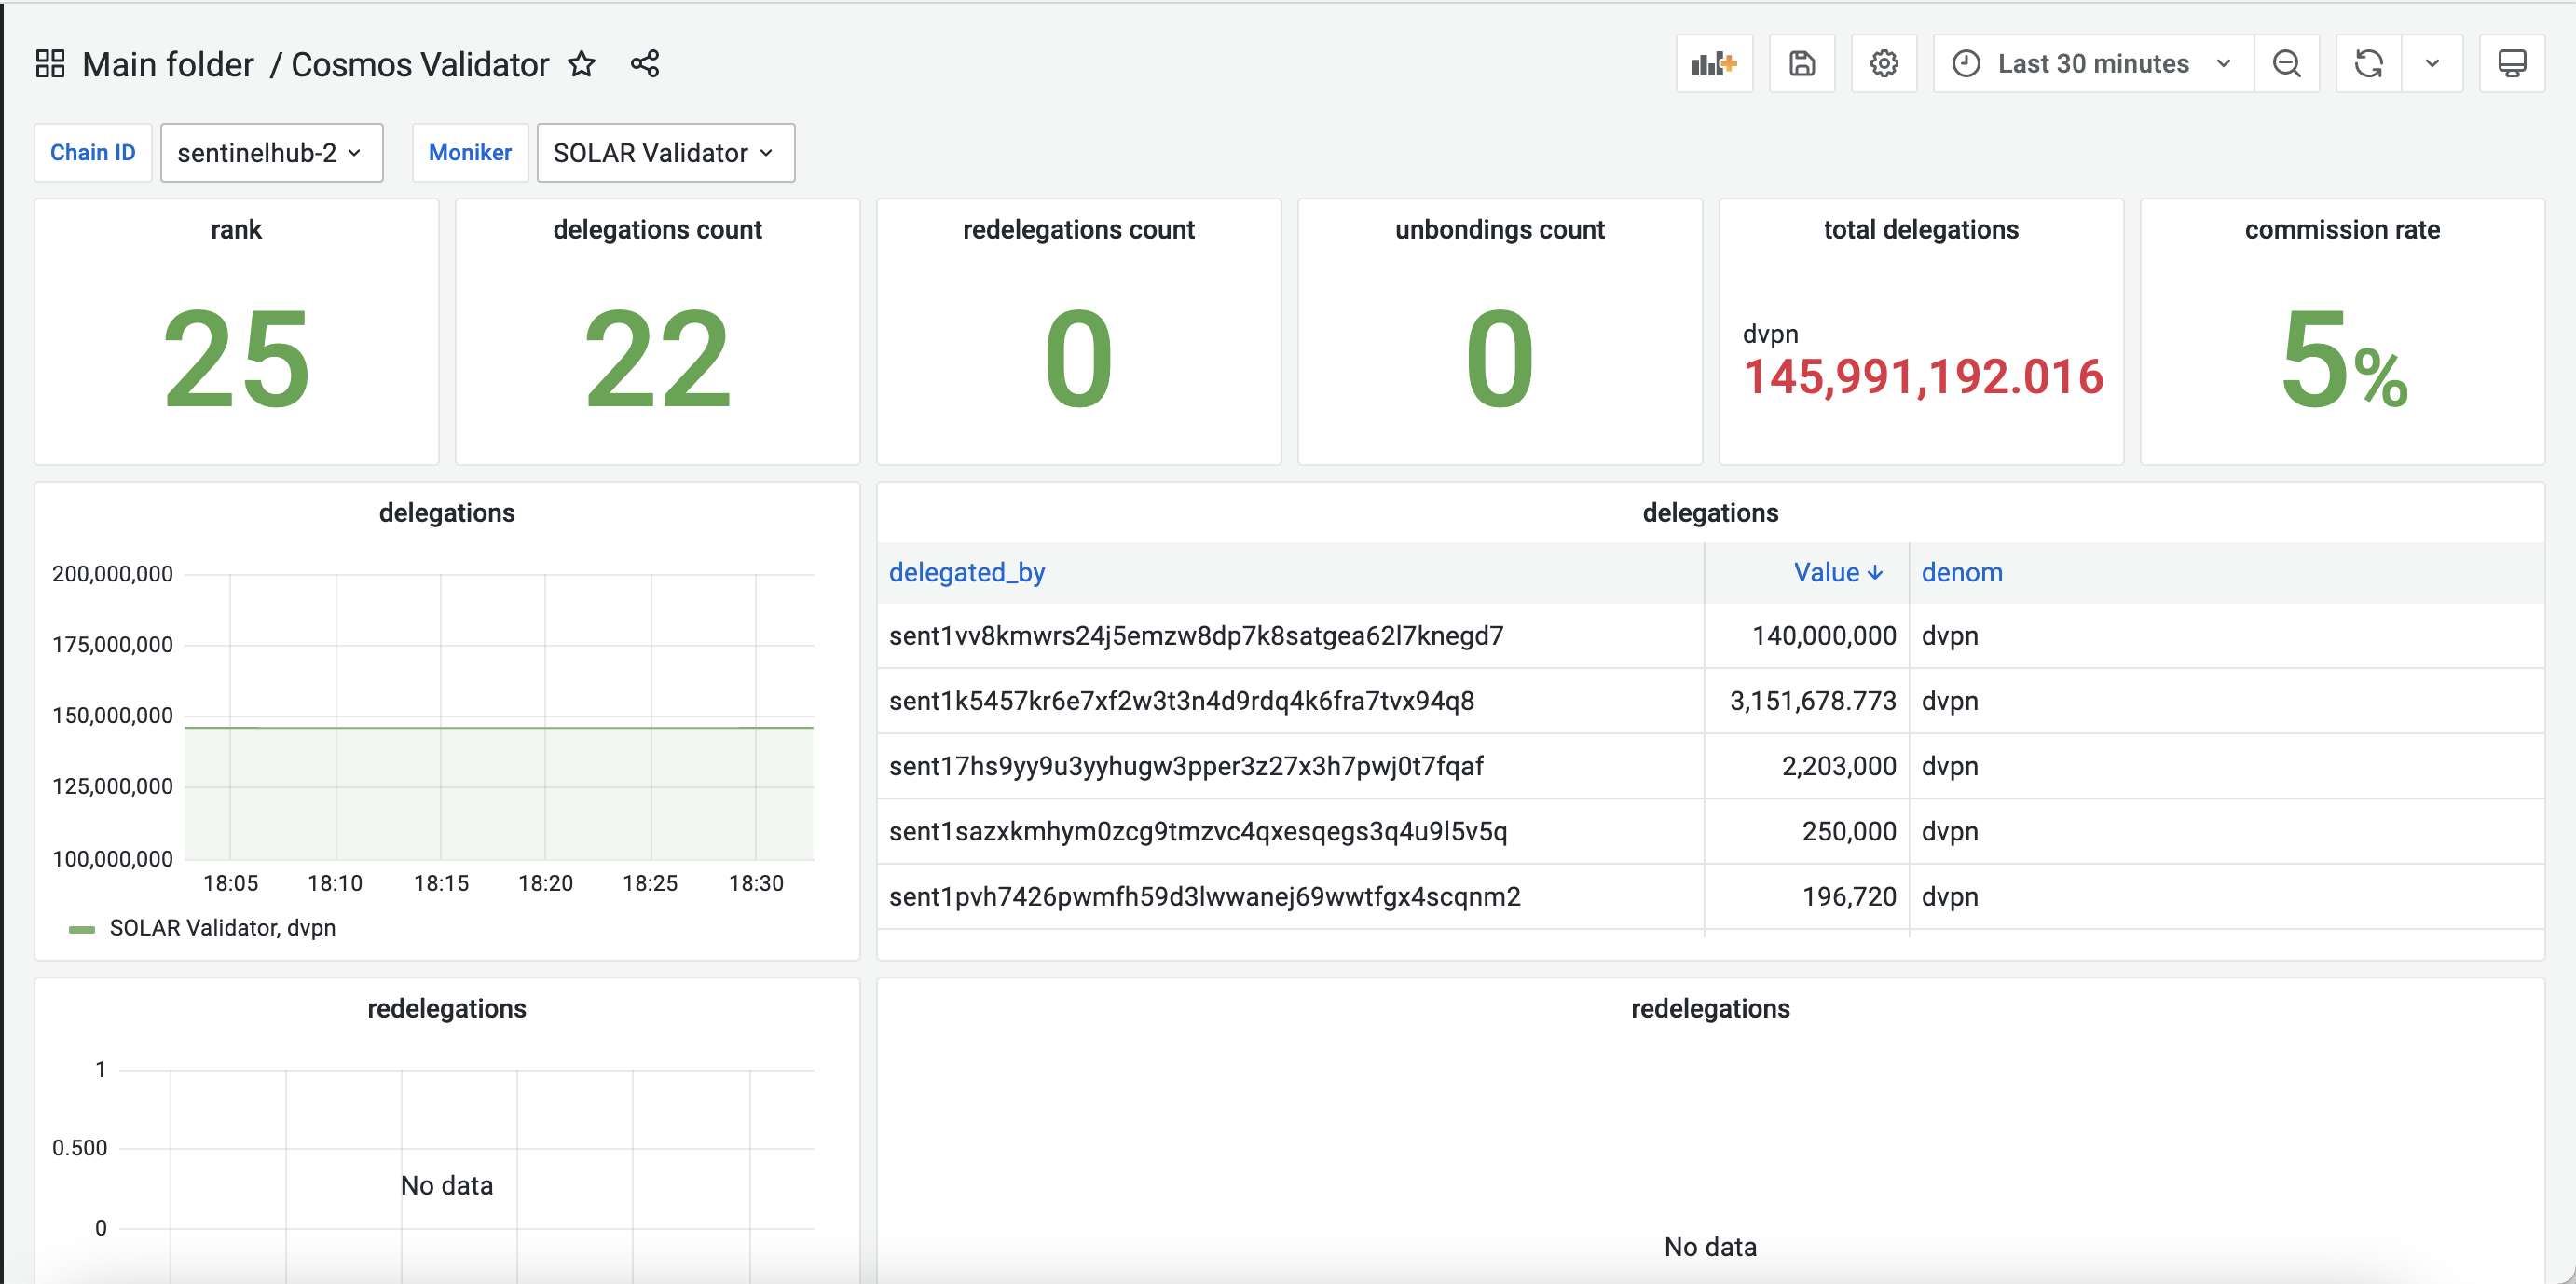
Task: Star the Cosmos Validator dashboard
Action: (581, 64)
